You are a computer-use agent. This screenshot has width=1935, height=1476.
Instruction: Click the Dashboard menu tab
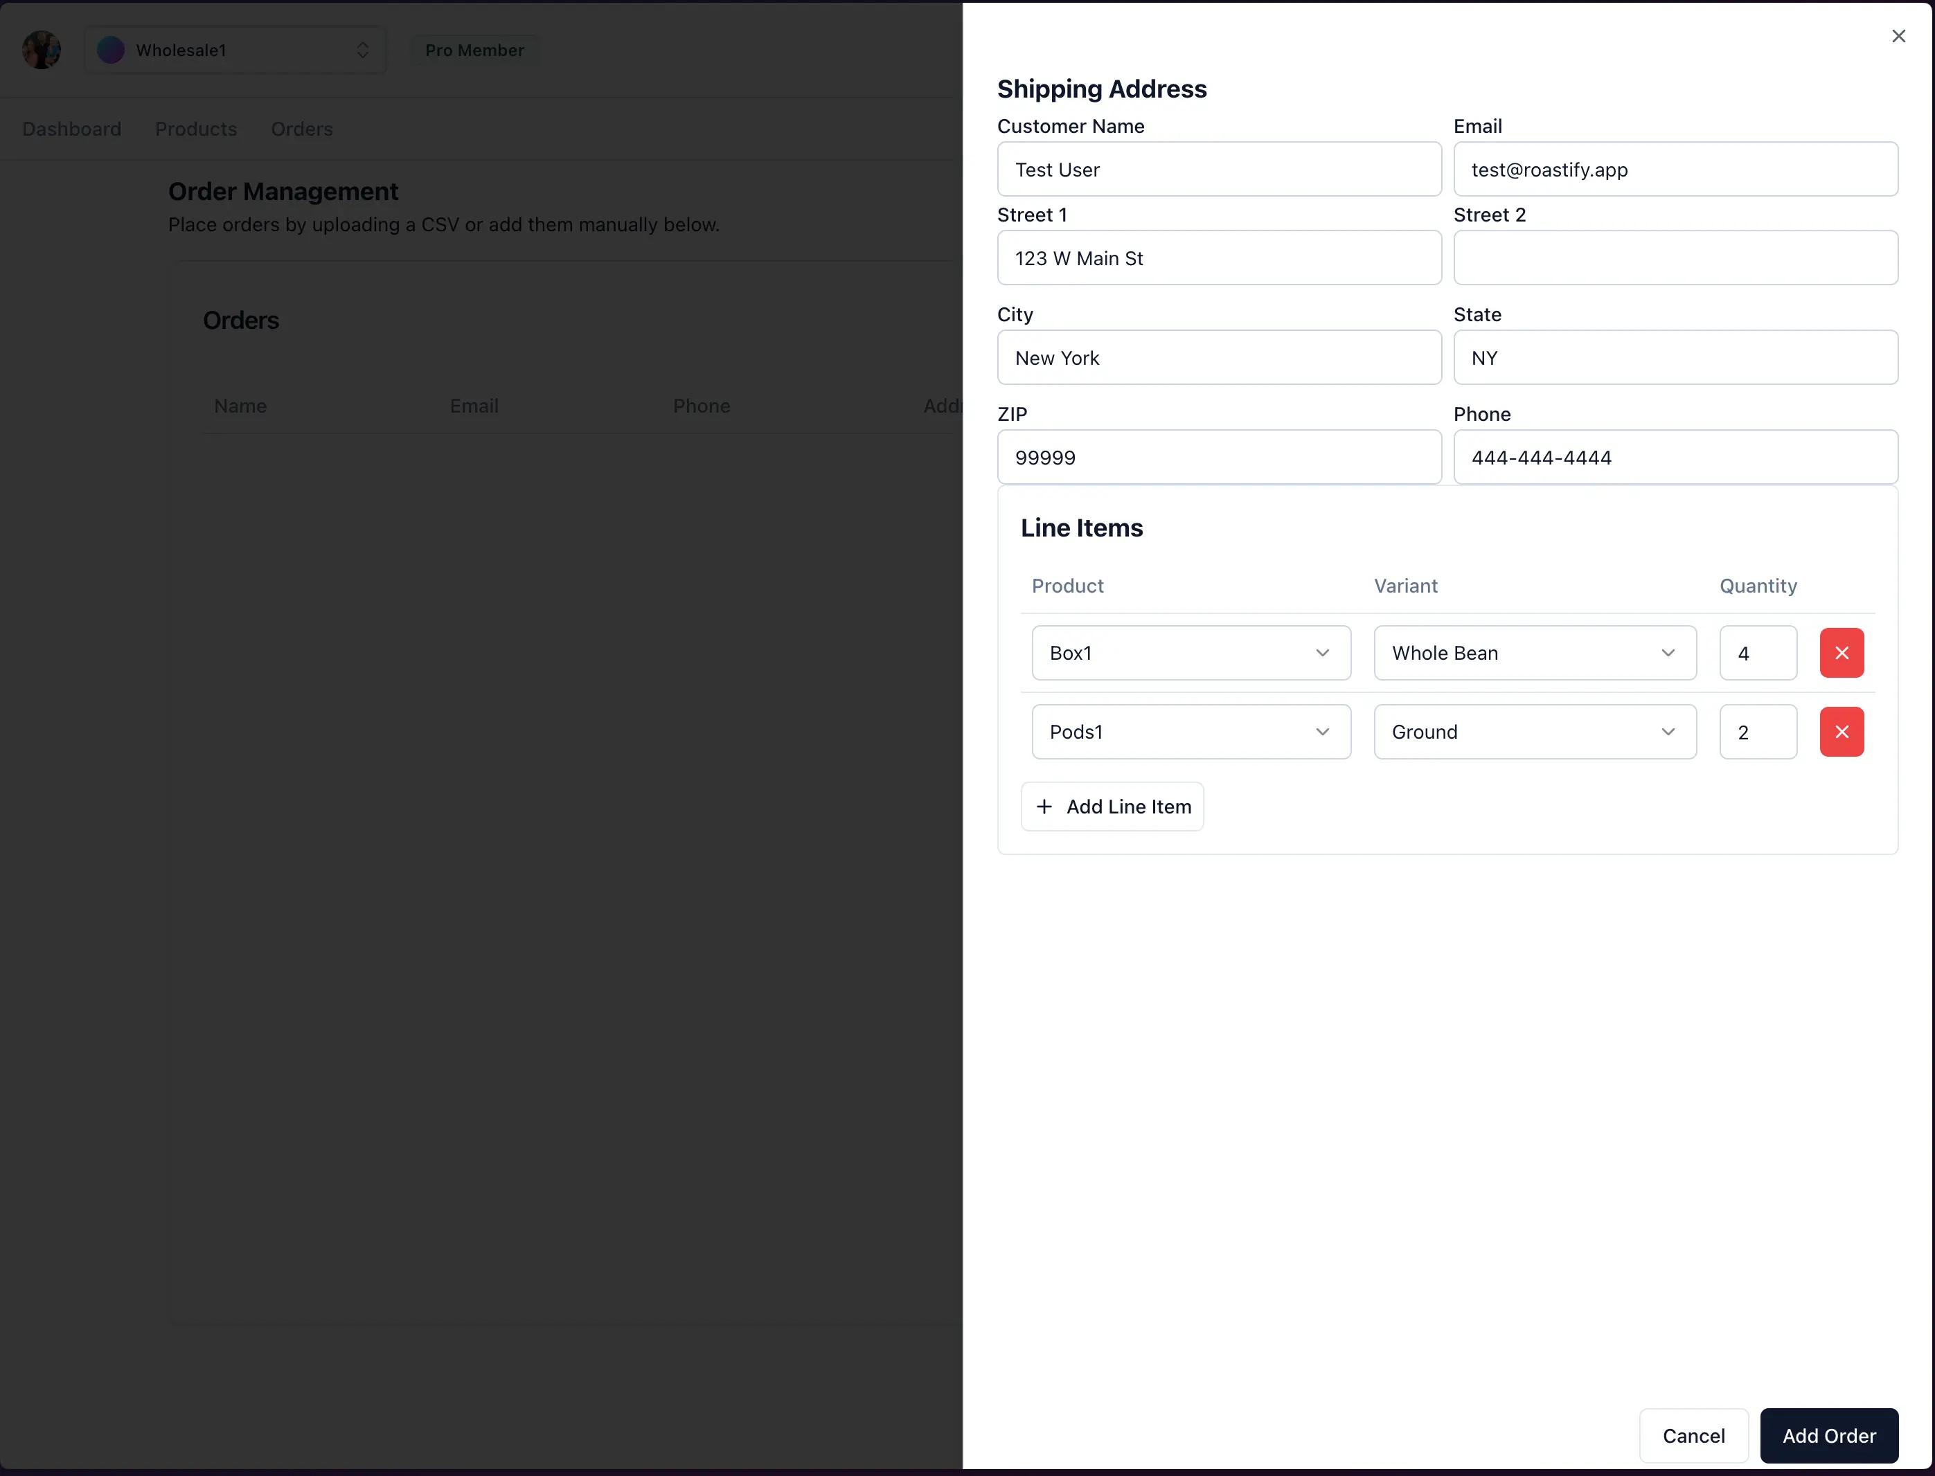point(70,129)
